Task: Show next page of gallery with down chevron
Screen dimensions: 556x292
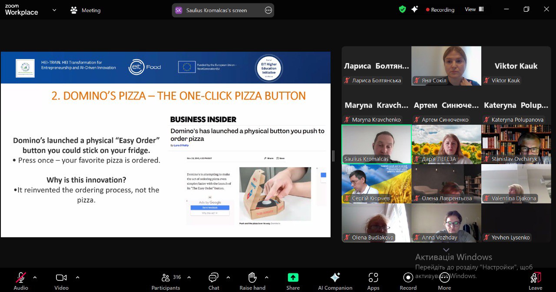Action: (446, 250)
